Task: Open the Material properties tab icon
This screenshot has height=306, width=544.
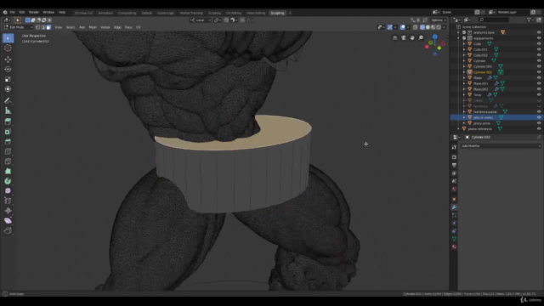Action: point(454,247)
